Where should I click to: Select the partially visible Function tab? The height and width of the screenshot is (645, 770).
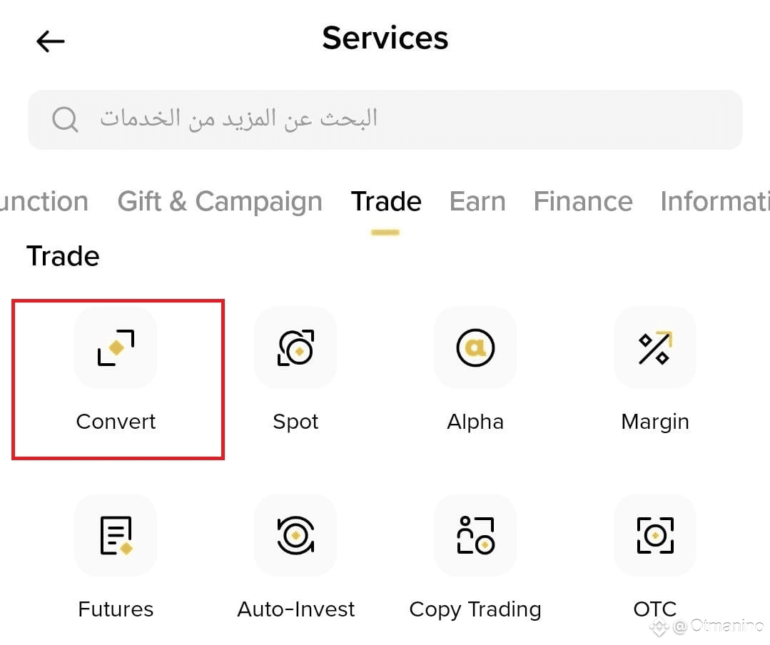click(44, 202)
